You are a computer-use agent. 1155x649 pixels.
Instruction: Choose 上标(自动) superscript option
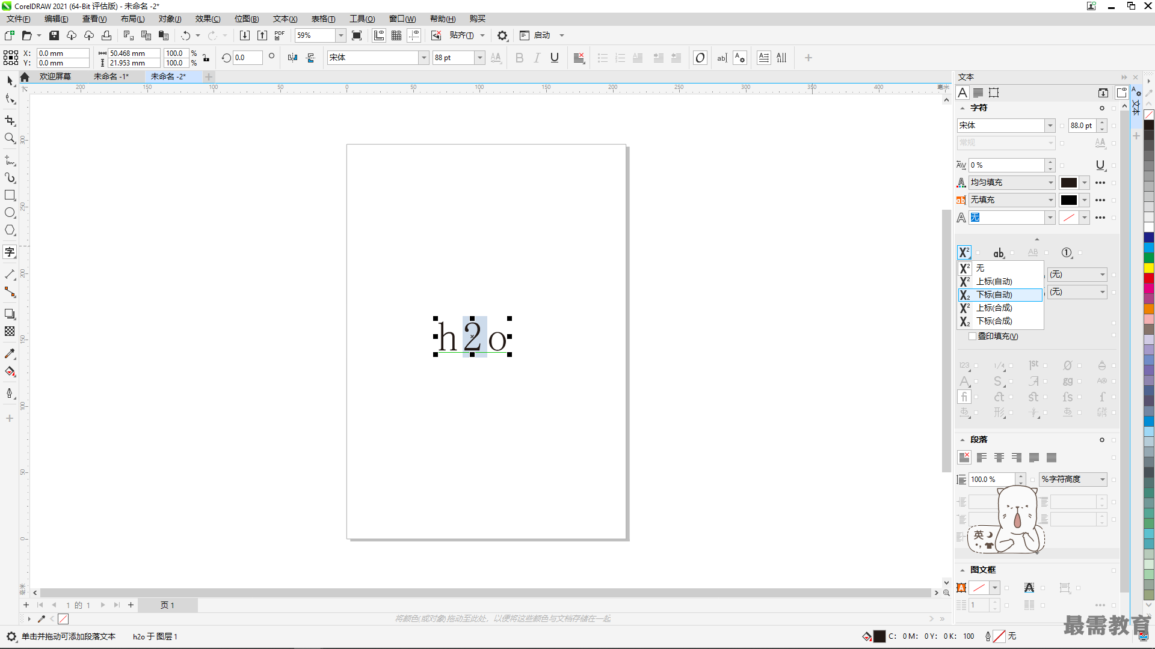point(1000,282)
